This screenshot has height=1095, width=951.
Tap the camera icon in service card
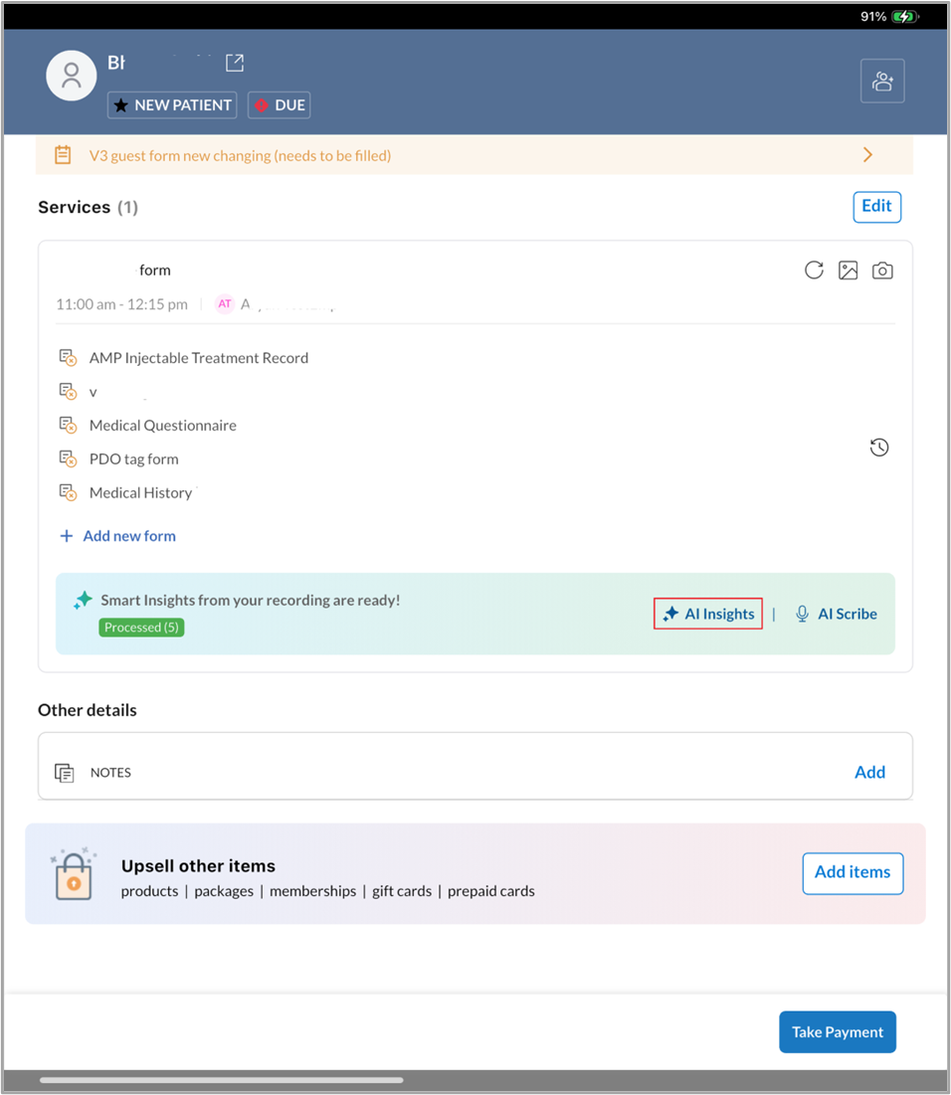pos(882,271)
